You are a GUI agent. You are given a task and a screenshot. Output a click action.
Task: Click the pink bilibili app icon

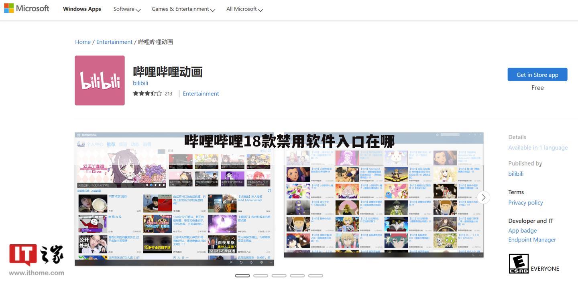100,80
